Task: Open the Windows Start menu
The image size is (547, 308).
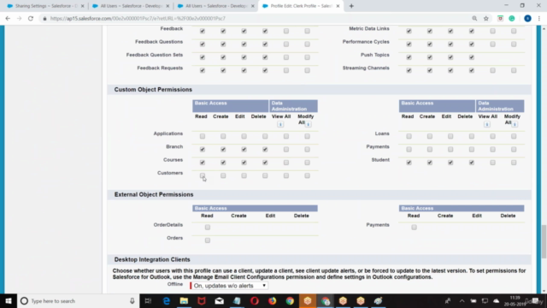Action: (9, 300)
